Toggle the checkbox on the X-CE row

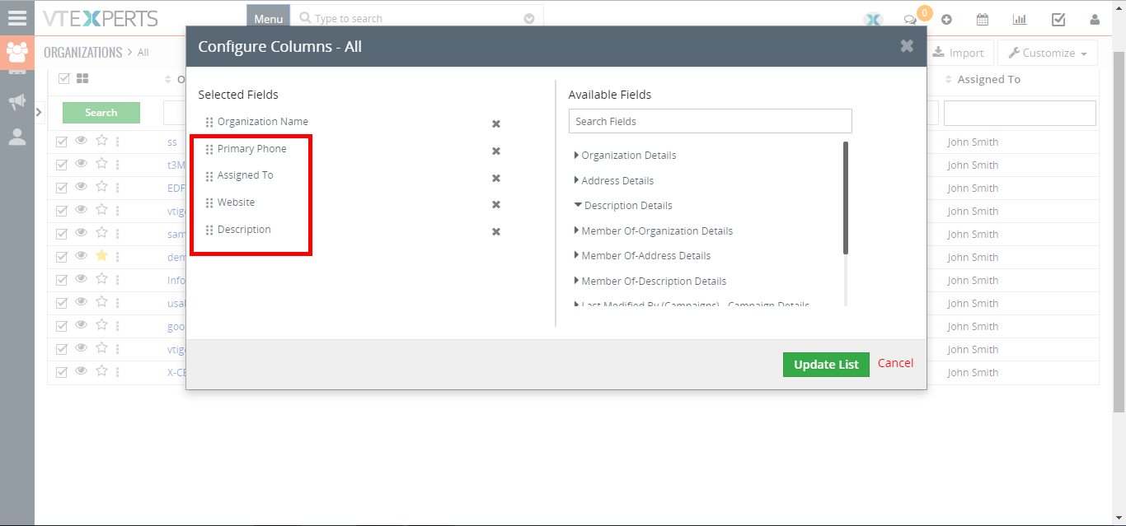62,372
